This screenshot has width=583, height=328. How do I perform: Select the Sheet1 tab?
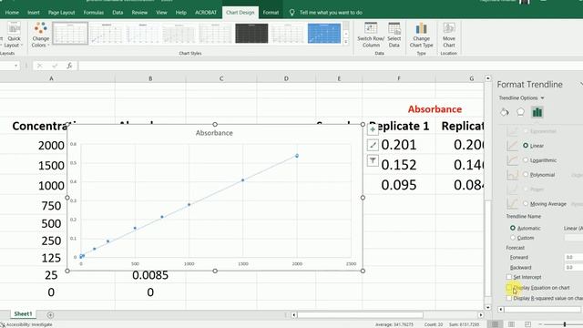(x=23, y=314)
